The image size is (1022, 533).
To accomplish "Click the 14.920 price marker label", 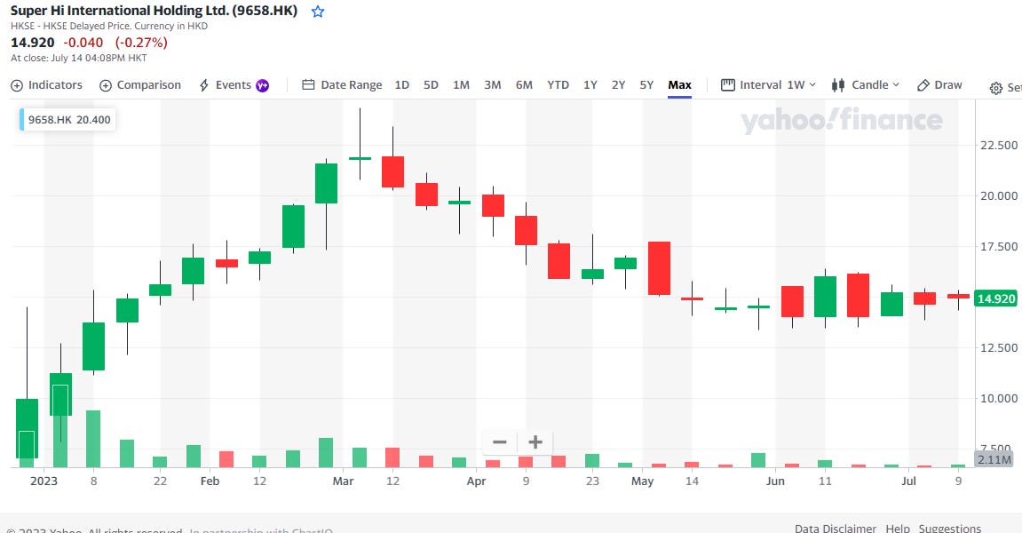I will click(994, 299).
